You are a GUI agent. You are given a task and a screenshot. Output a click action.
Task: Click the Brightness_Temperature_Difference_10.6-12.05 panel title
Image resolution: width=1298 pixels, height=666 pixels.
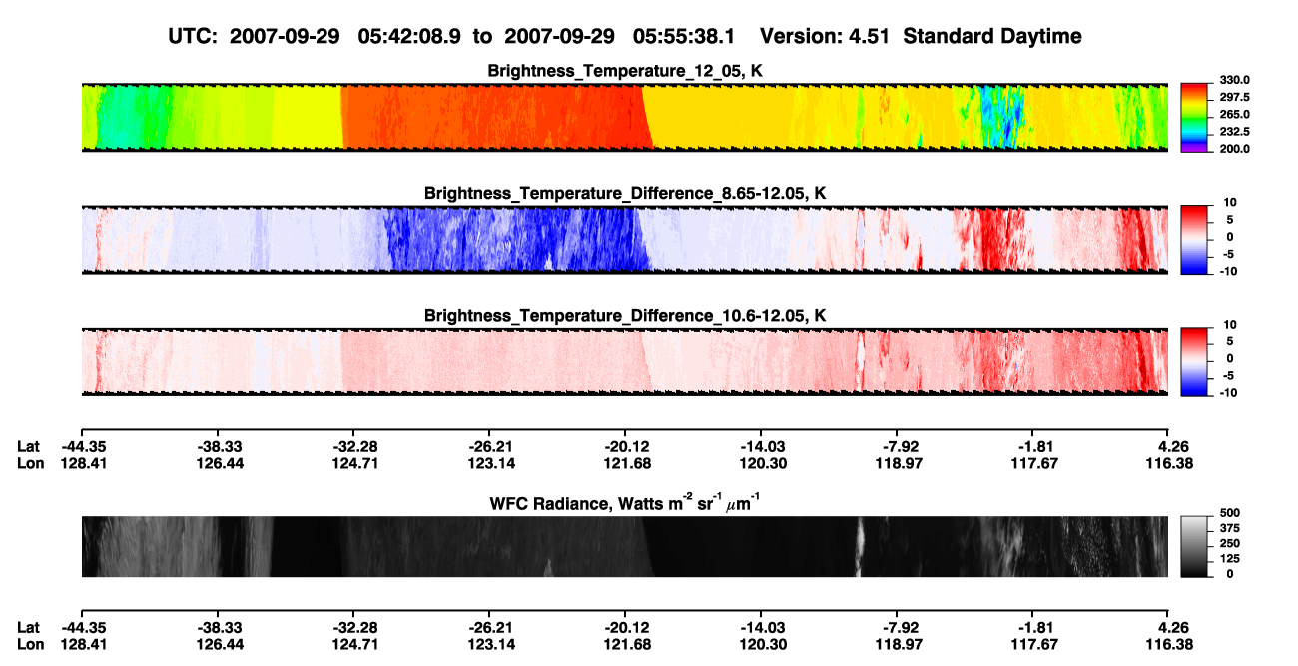pyautogui.click(x=625, y=316)
